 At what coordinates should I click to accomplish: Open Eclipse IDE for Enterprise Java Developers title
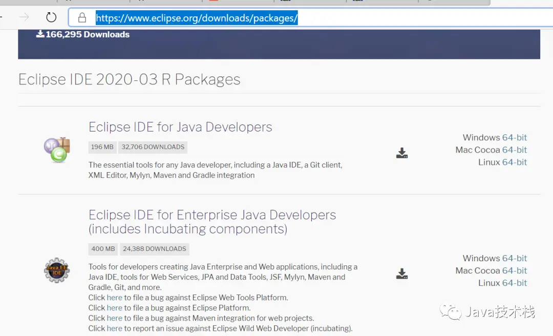coord(212,222)
